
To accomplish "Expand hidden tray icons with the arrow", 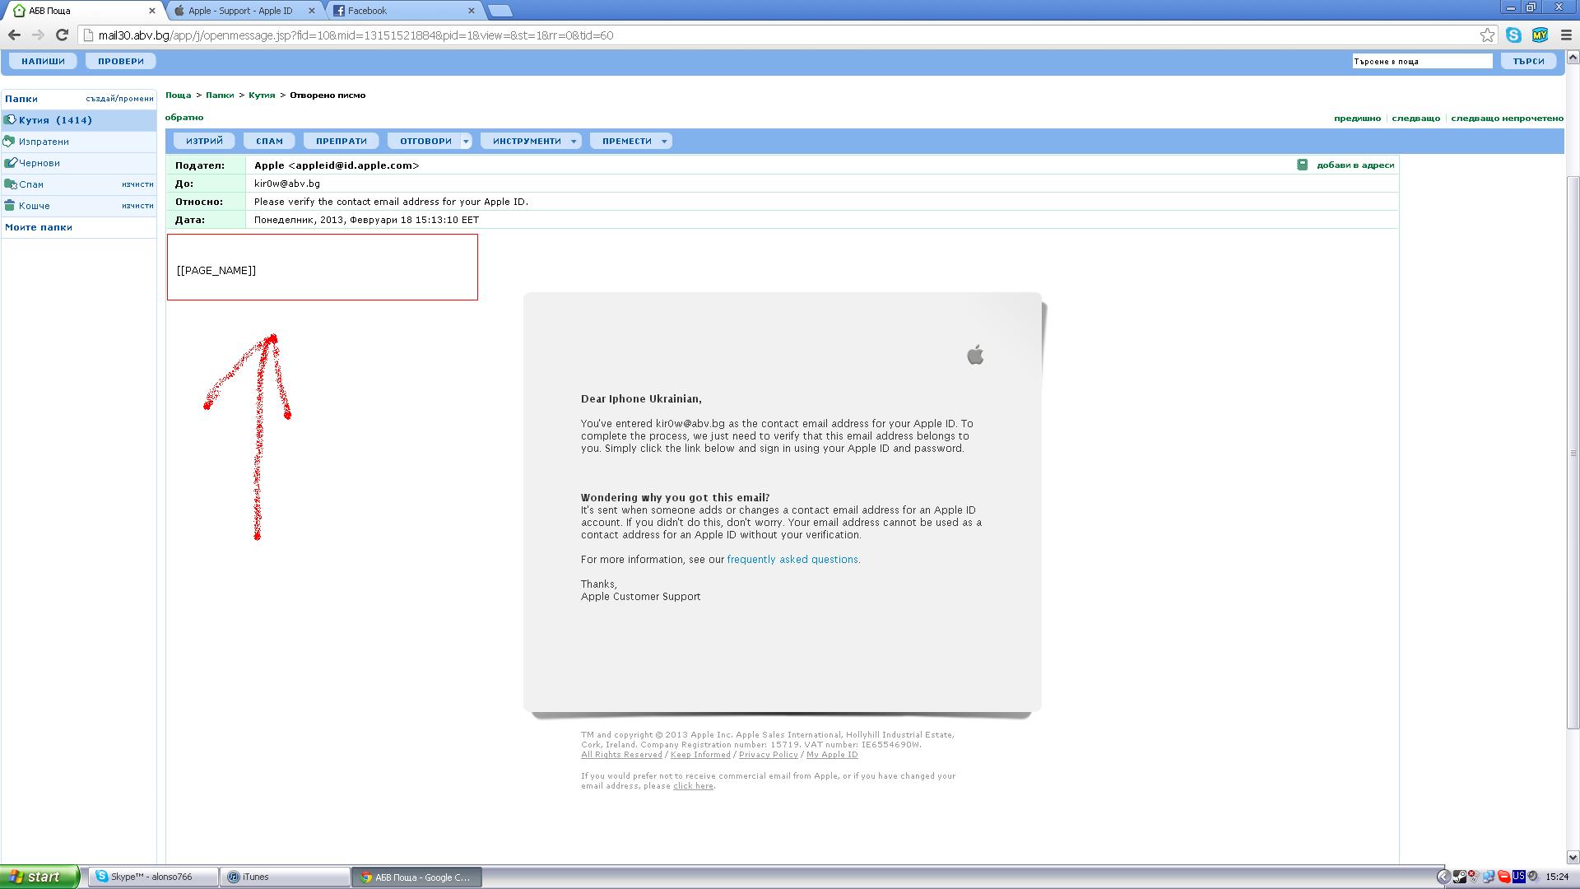I will [1444, 877].
